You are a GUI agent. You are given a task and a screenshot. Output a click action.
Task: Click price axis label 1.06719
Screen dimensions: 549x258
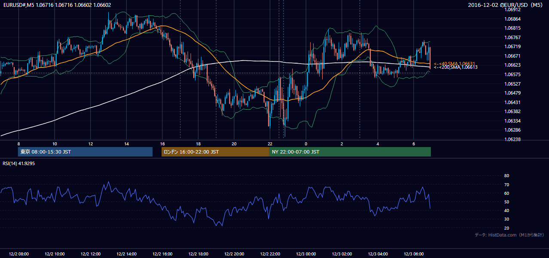click(512, 46)
